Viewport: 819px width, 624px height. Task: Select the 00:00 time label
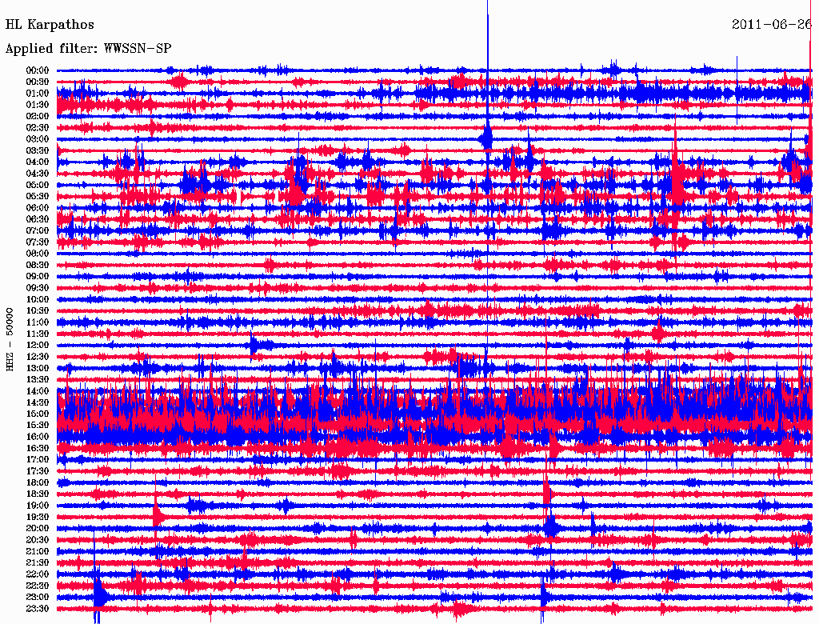coord(38,70)
